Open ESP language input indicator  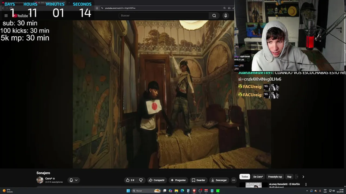coord(325,191)
